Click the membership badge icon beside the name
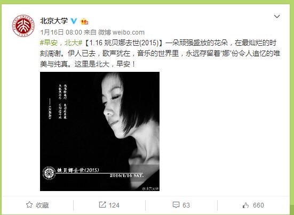The width and height of the screenshot is (294, 215). point(84,21)
